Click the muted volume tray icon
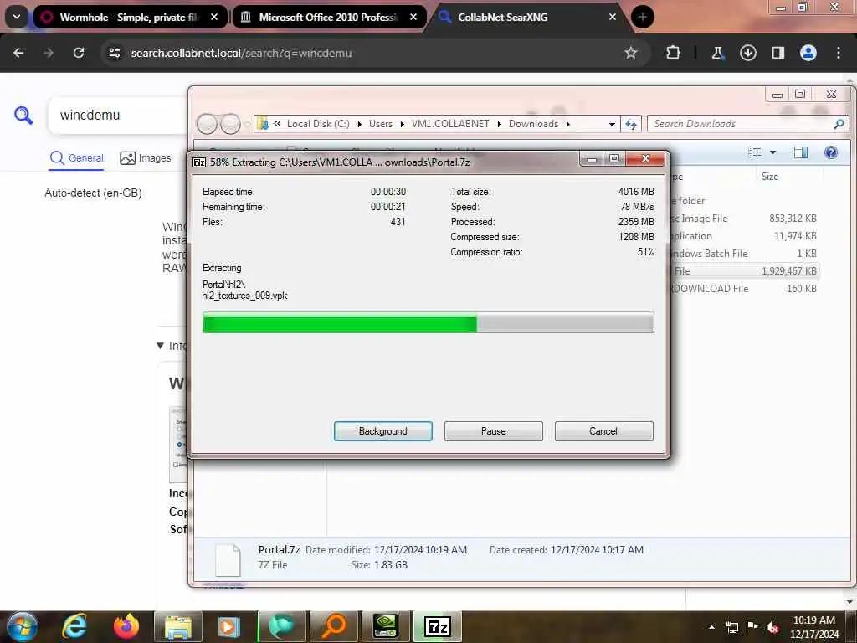The image size is (857, 643). (772, 627)
